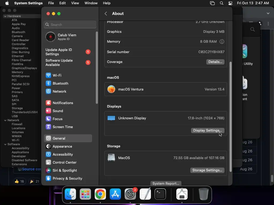The width and height of the screenshot is (274, 205).
Task: Open Finder from the Dock
Action: click(x=70, y=194)
